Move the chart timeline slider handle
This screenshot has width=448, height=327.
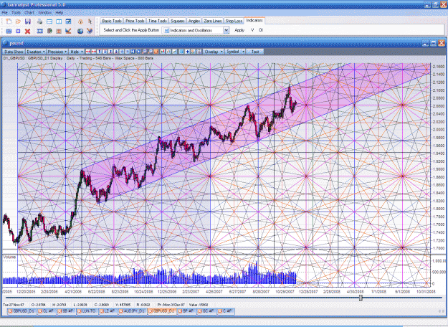coord(361,298)
